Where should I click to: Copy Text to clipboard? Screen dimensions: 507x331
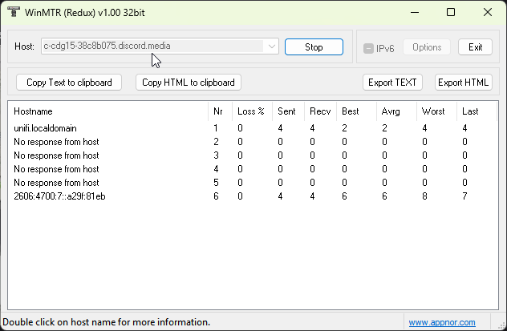(69, 83)
